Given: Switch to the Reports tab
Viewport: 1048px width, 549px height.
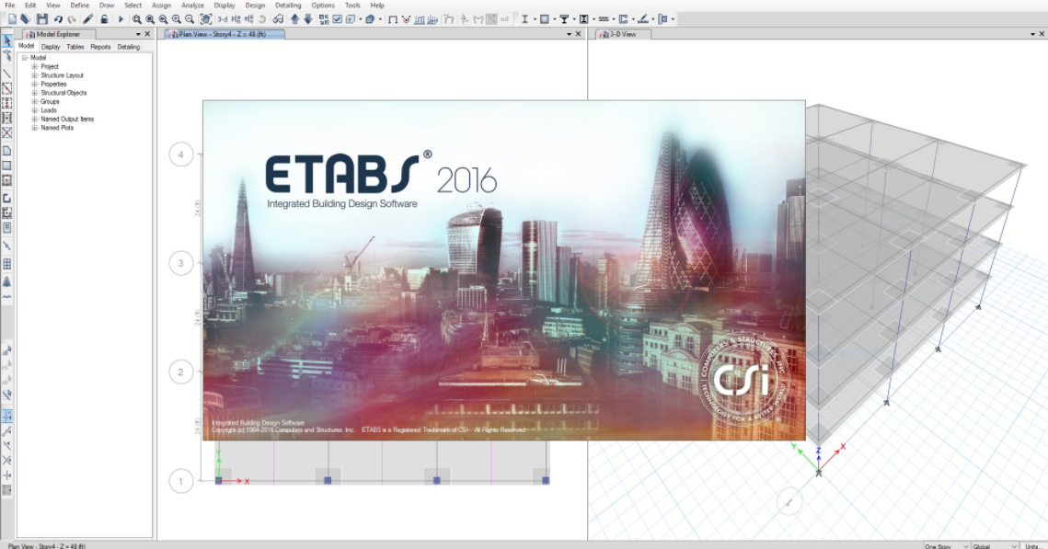Looking at the screenshot, I should 100,47.
